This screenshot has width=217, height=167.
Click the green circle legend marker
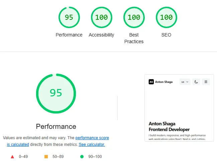pos(82,157)
